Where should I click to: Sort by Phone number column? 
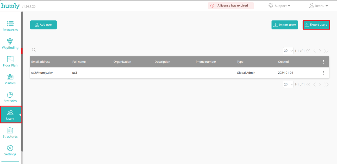206,62
